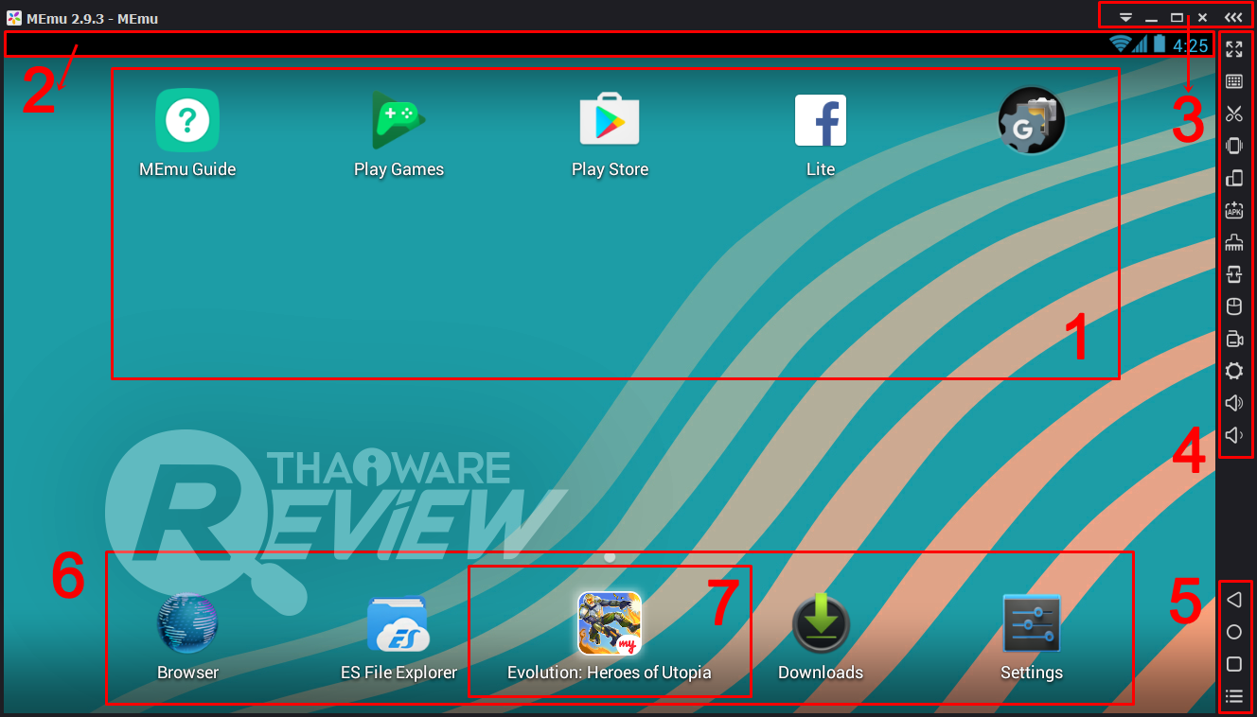Tap the Recent Apps square button

click(1234, 664)
